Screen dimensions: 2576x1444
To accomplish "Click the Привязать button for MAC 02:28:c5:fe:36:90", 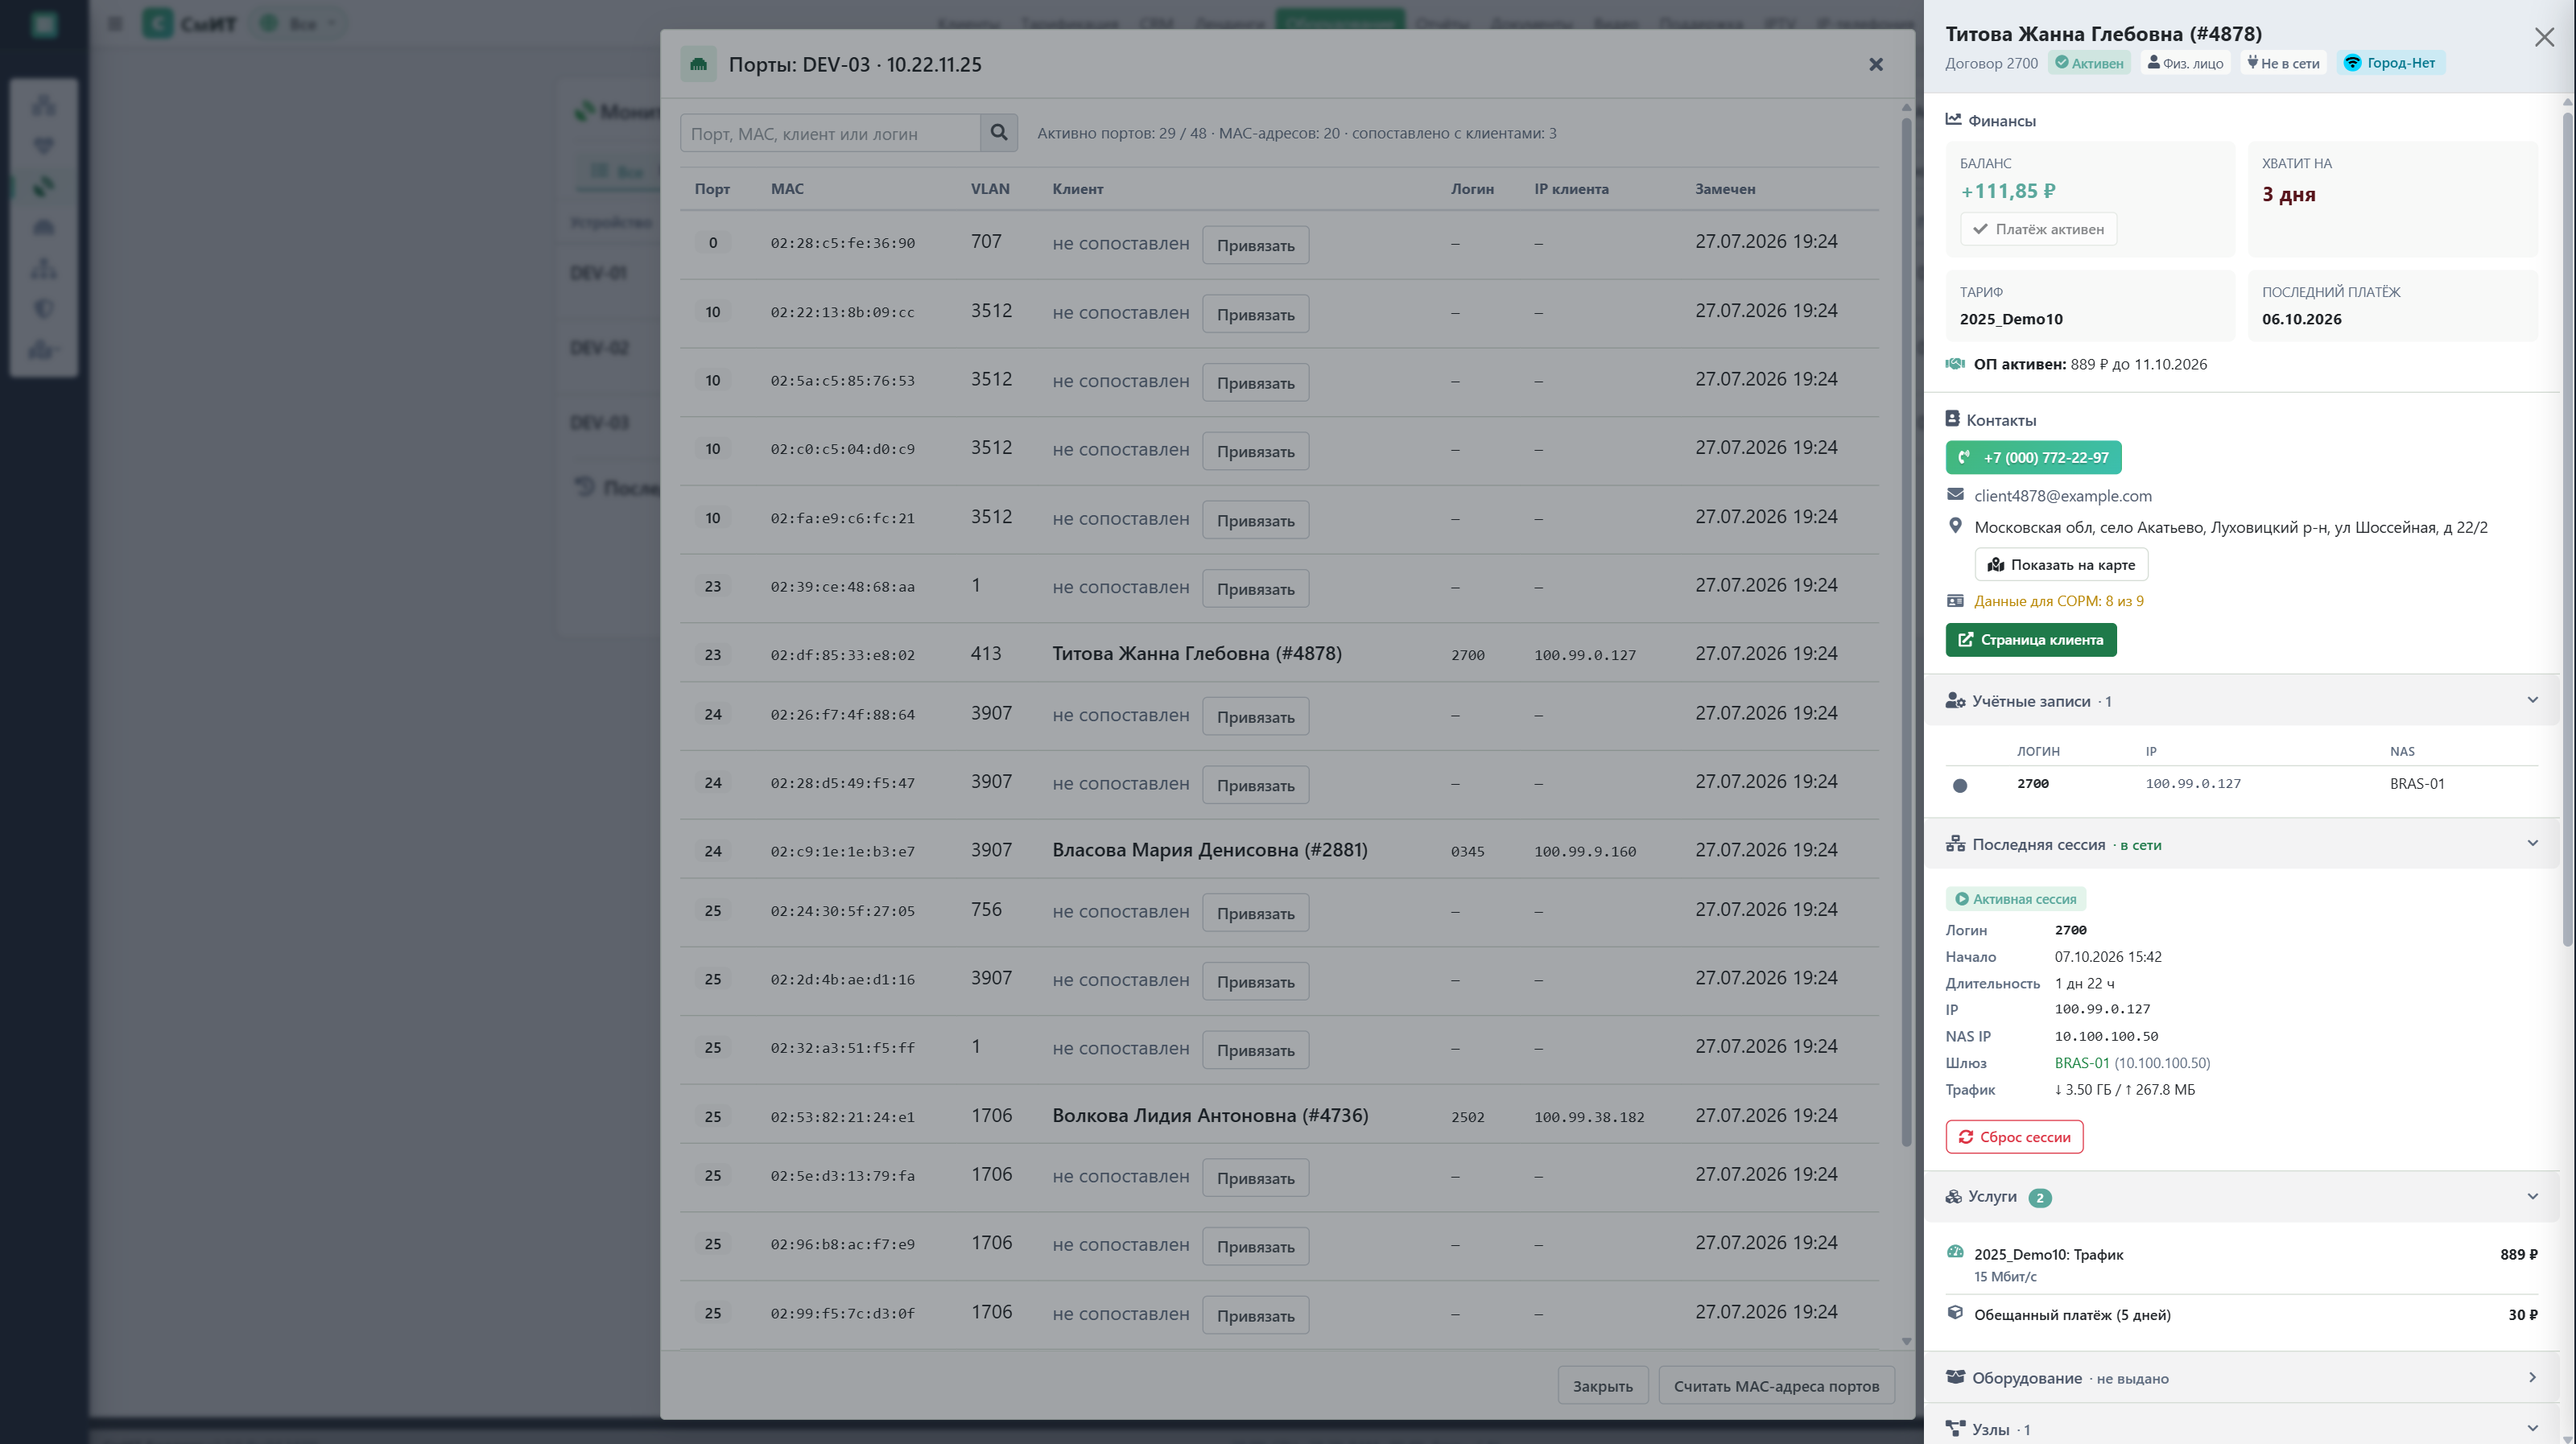I will pos(1254,246).
